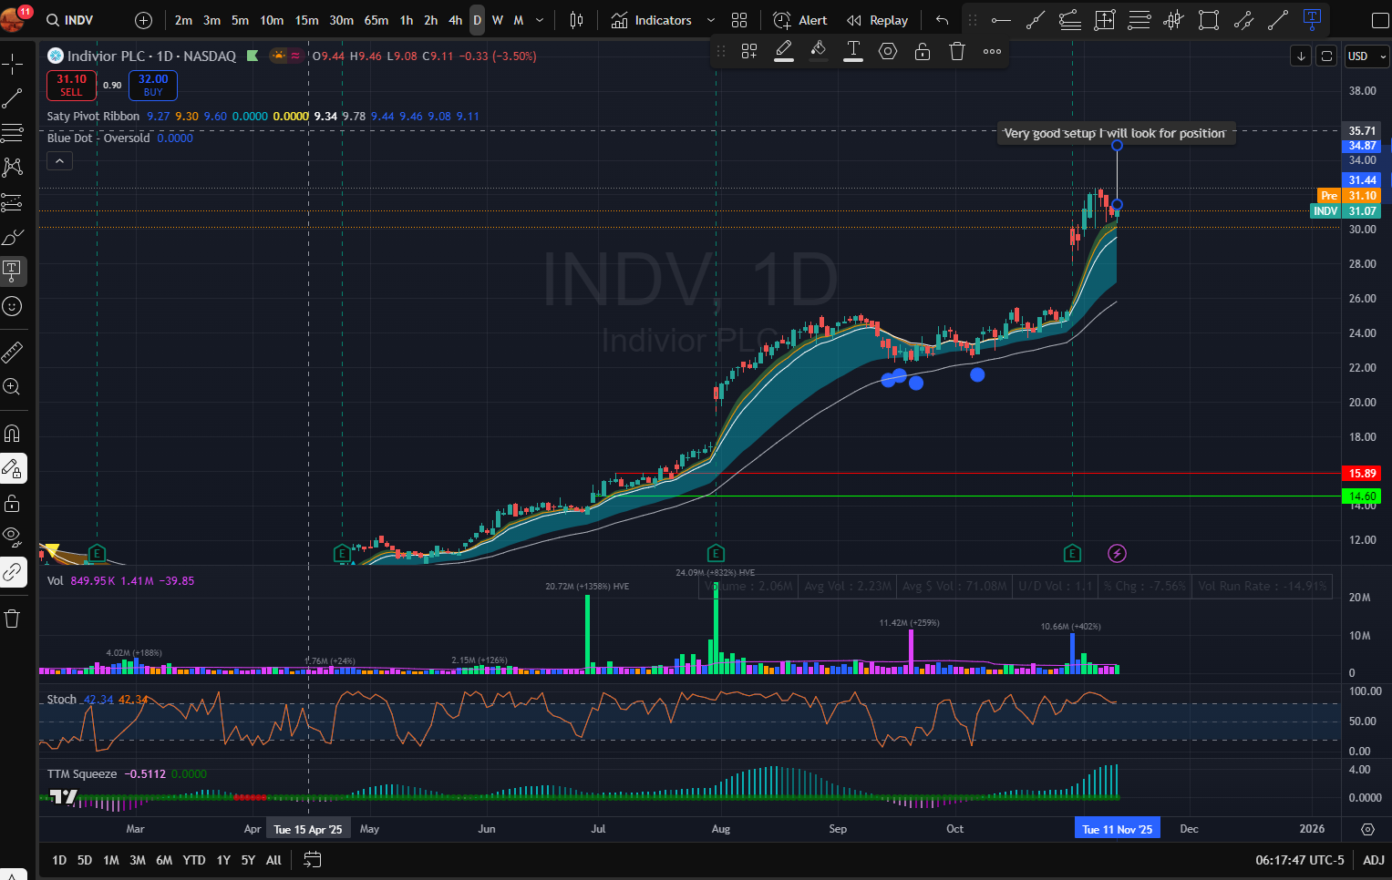This screenshot has height=880, width=1392.
Task: Open more options in drawing toolbar
Action: [x=992, y=52]
